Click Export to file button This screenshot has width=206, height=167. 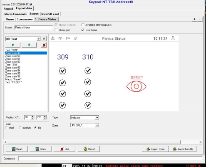coord(155,149)
